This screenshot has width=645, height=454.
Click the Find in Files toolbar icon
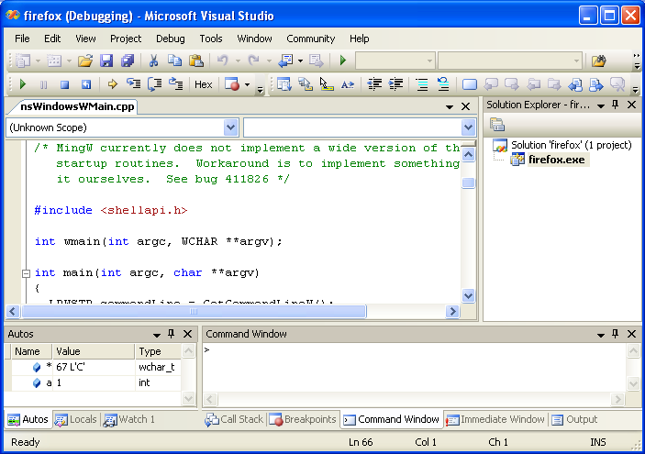tap(599, 61)
